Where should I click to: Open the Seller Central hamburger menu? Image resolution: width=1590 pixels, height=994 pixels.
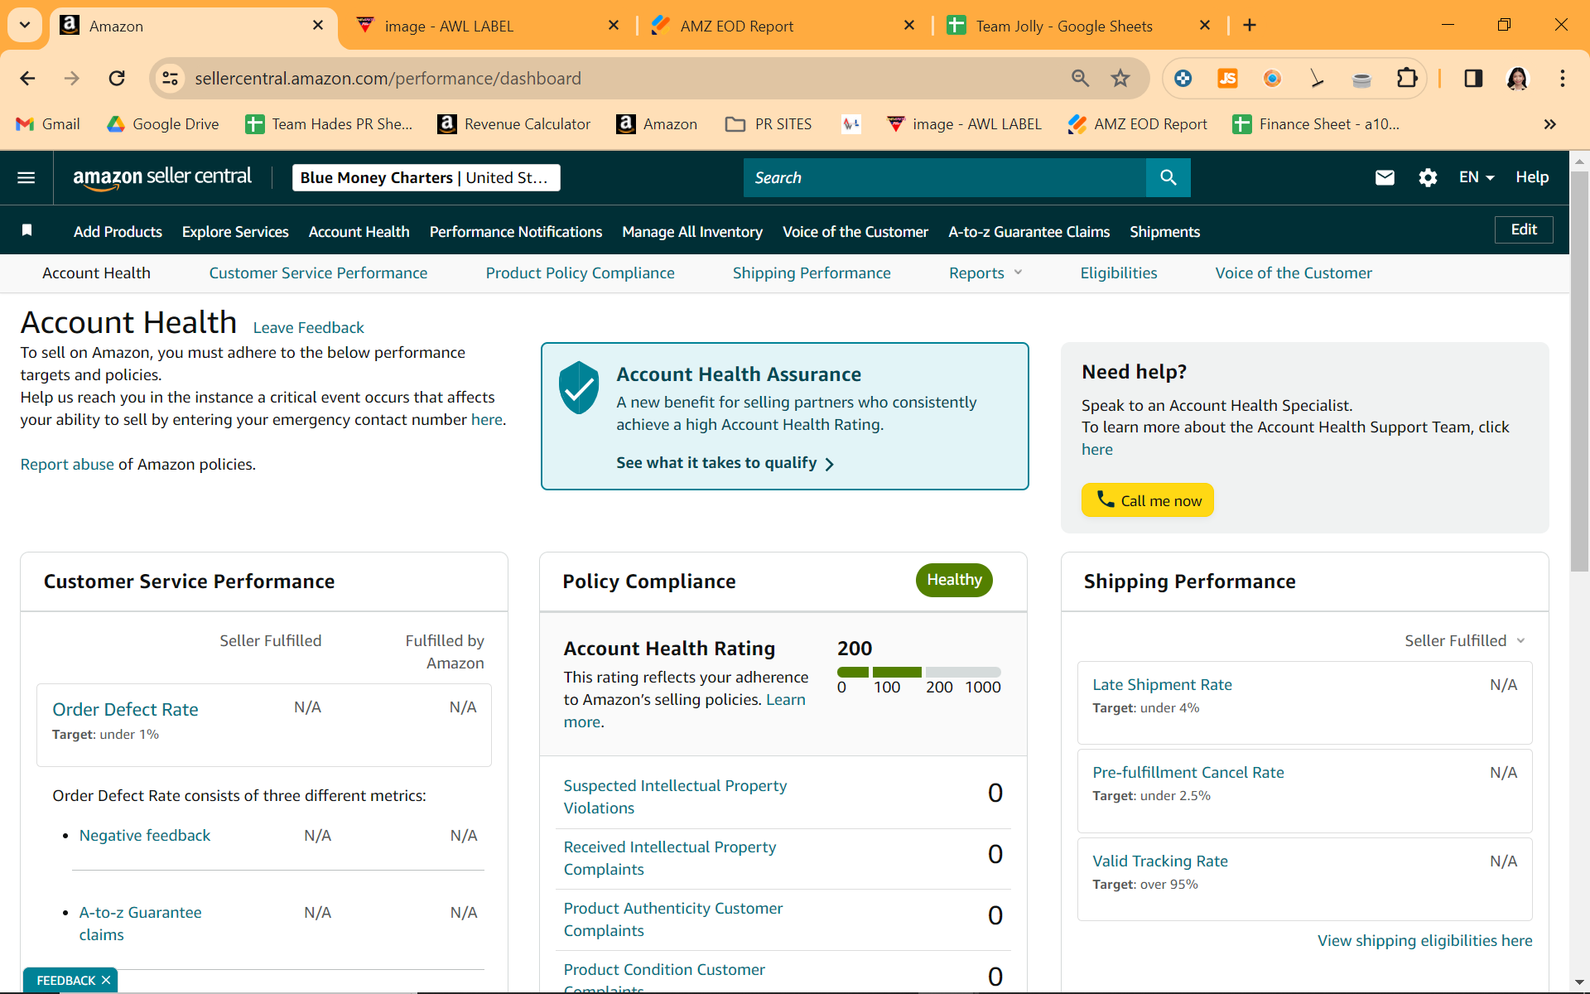[x=26, y=177]
